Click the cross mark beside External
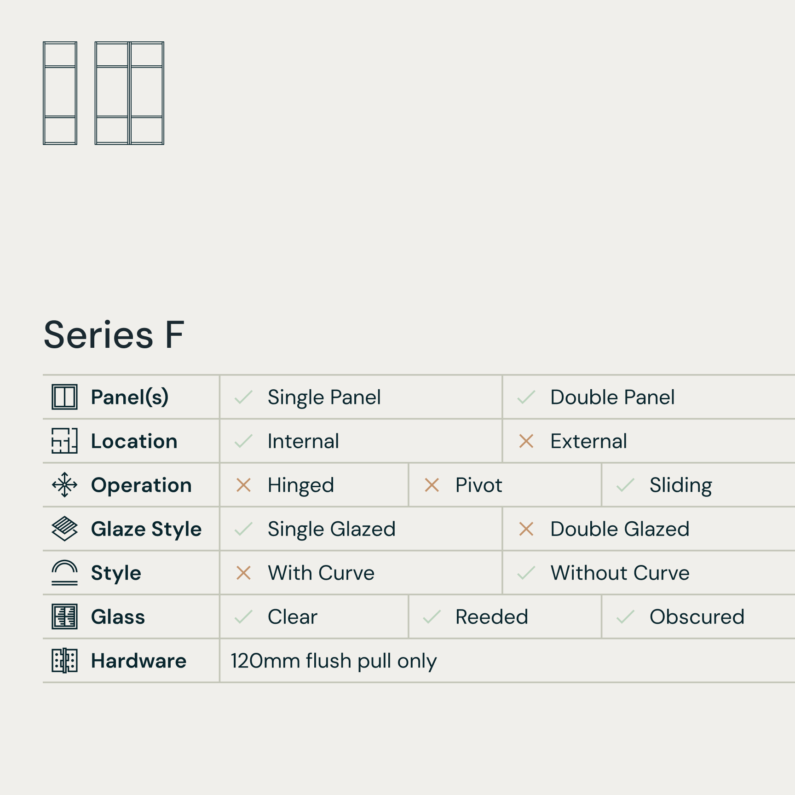795x795 pixels. [x=526, y=441]
